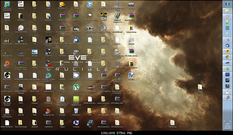This screenshot has height=135, width=233.
Task: Open the PSX folder
Action: point(35,17)
